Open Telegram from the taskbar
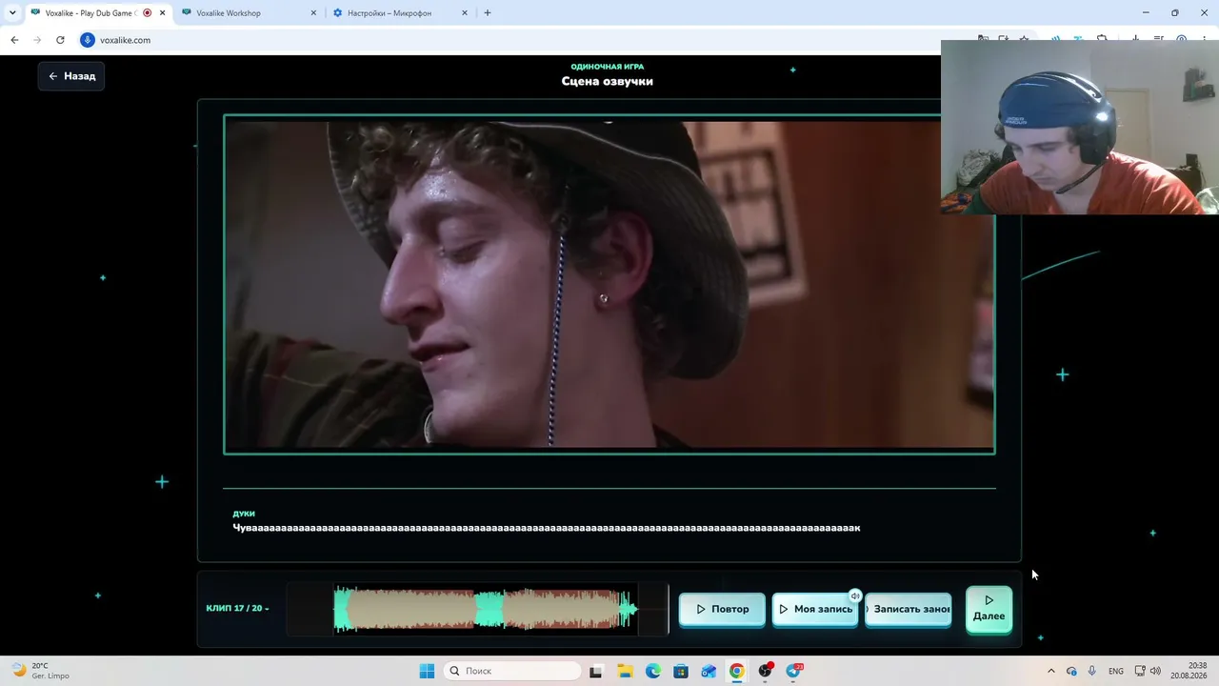Viewport: 1219px width, 686px height. 793,671
